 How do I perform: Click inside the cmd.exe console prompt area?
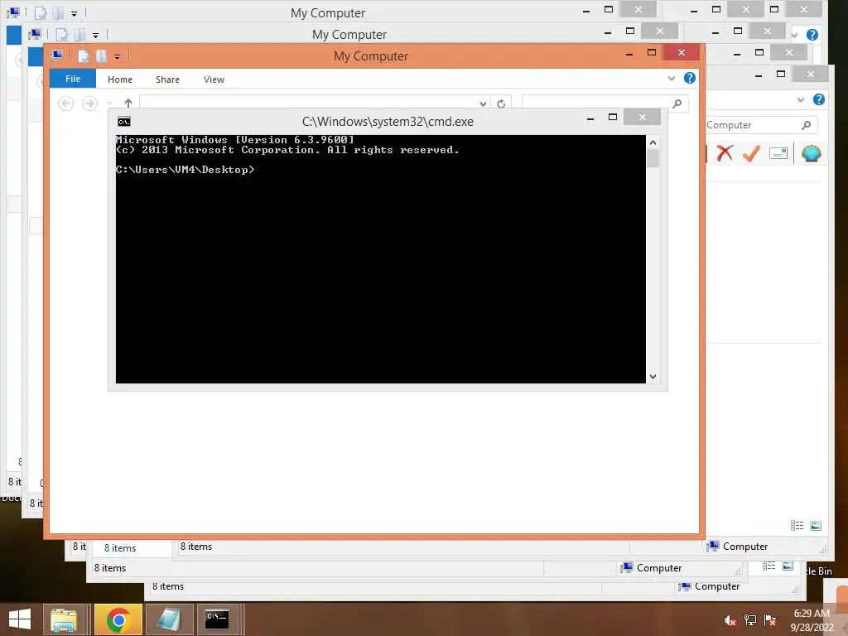380,259
